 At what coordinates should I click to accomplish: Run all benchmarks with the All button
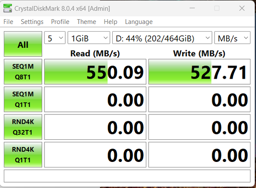[x=23, y=44]
